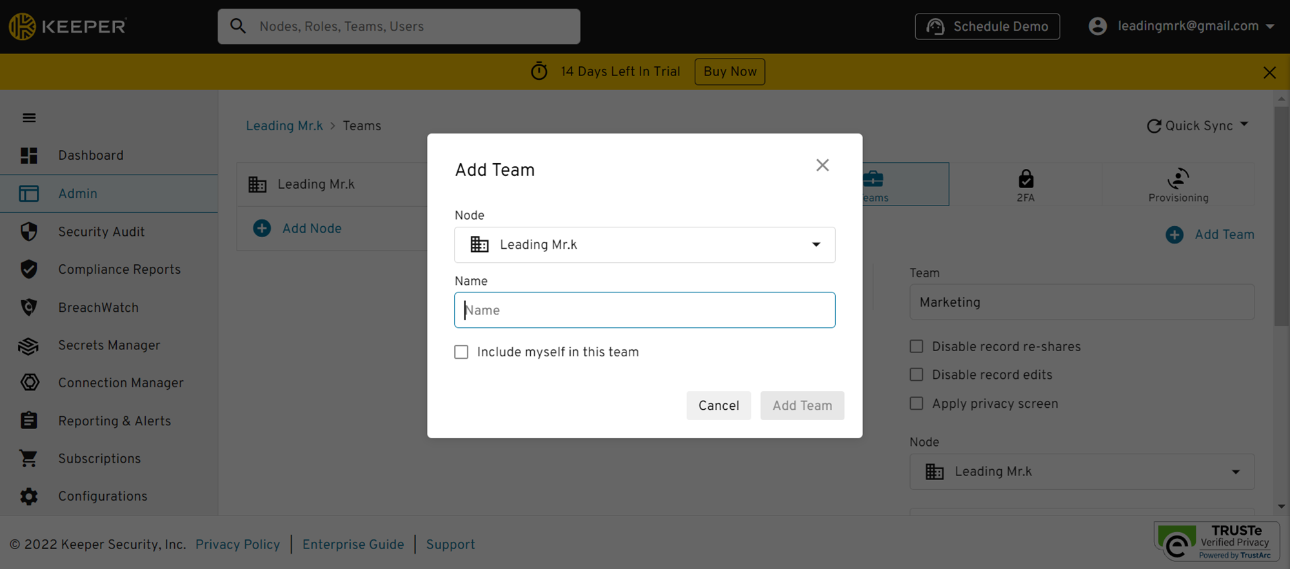Switch to the Provisioning tab

point(1178,185)
